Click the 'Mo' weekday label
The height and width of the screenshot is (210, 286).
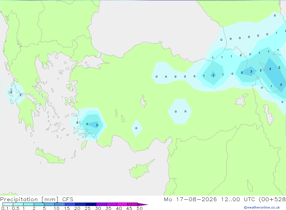(168, 199)
